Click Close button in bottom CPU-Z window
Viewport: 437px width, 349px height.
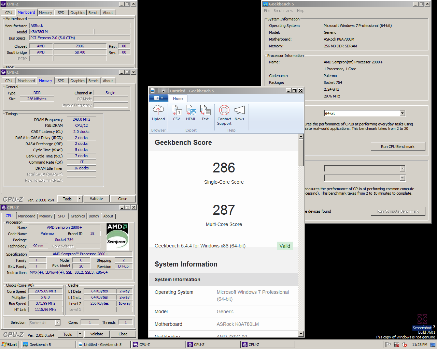click(123, 334)
